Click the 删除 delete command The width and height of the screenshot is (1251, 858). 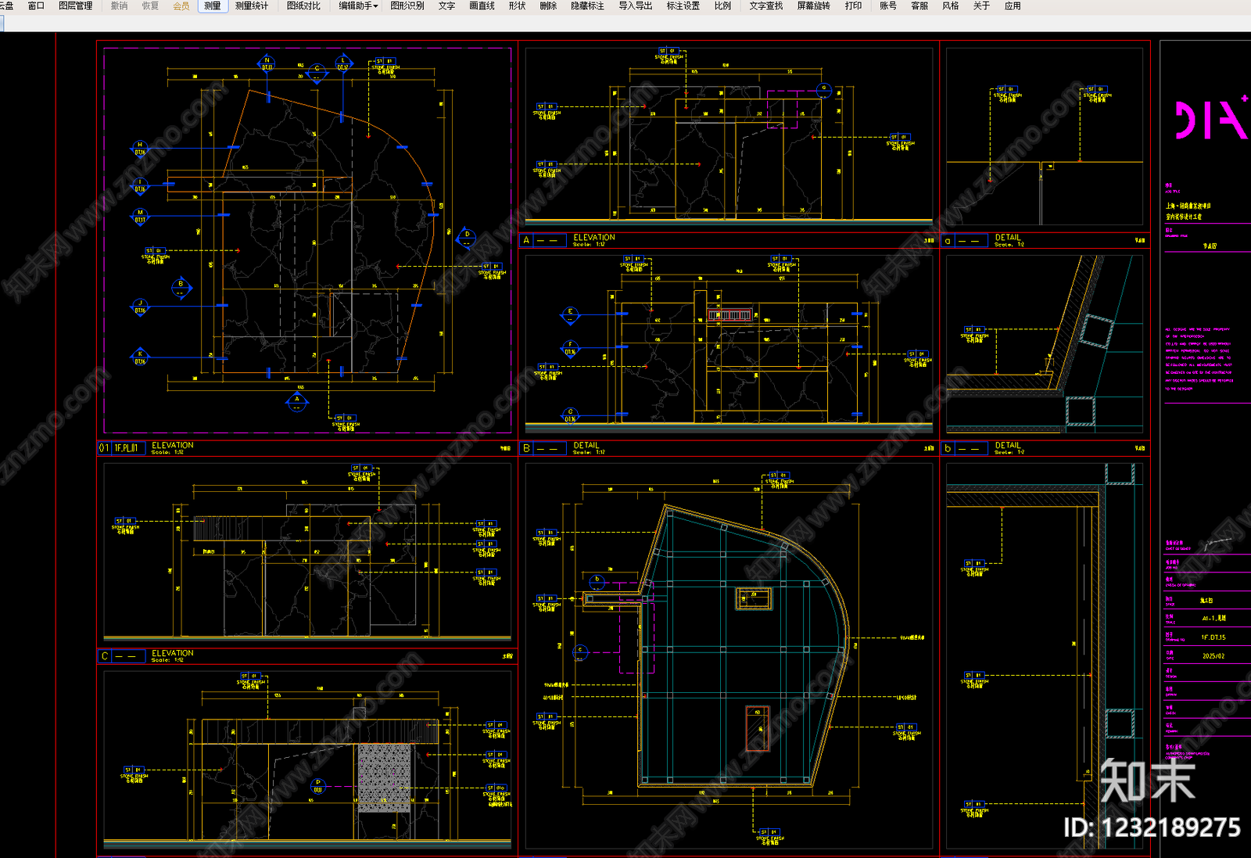(x=548, y=5)
